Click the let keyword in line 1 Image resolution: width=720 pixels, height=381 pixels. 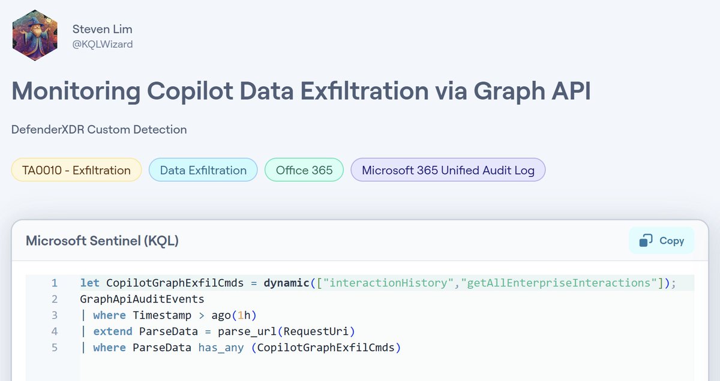pyautogui.click(x=89, y=283)
